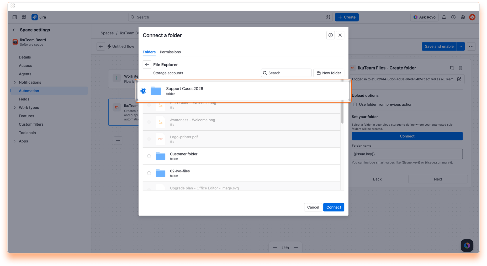The image size is (487, 266).
Task: Open the Rovo chat floating button
Action: (x=467, y=246)
